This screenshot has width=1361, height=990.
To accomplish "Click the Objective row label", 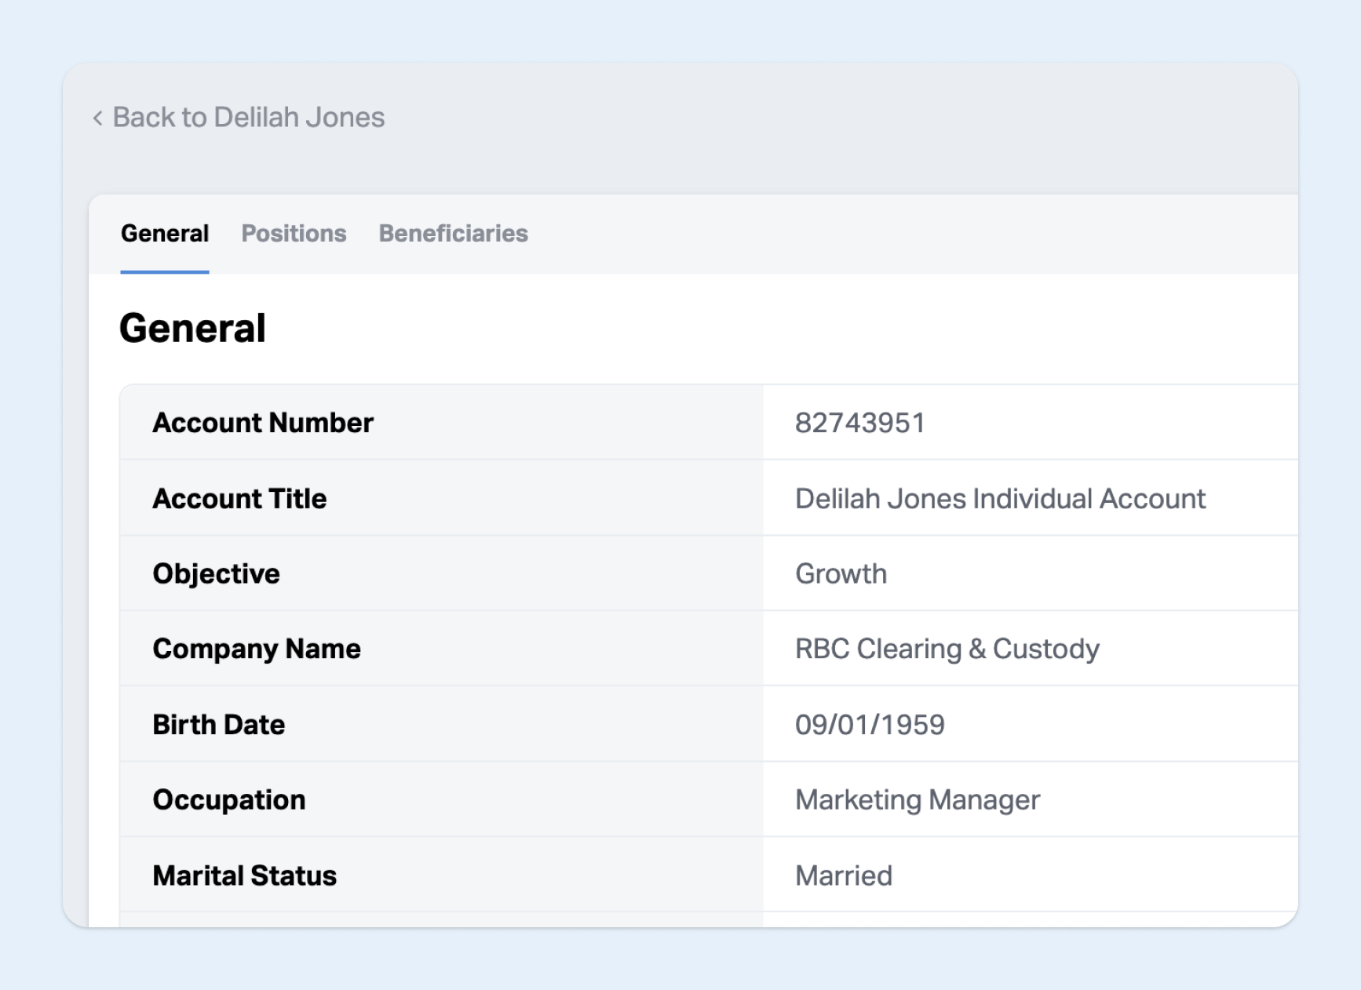I will 216,574.
